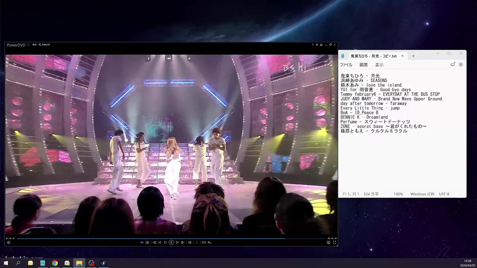Open the Windows Start menu

(x=6, y=263)
